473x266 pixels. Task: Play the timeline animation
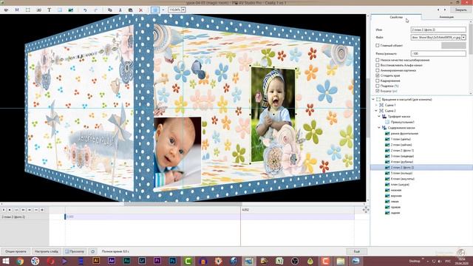pos(3,210)
